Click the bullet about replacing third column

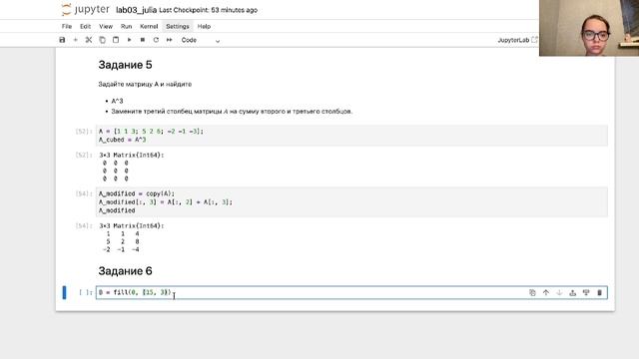tap(232, 111)
